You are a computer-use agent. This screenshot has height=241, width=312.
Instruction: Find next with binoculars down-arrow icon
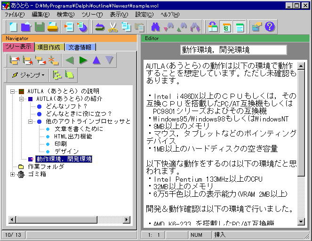point(168,27)
